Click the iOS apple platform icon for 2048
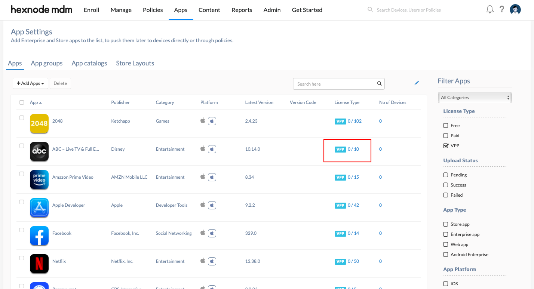This screenshot has width=534, height=289. [203, 121]
